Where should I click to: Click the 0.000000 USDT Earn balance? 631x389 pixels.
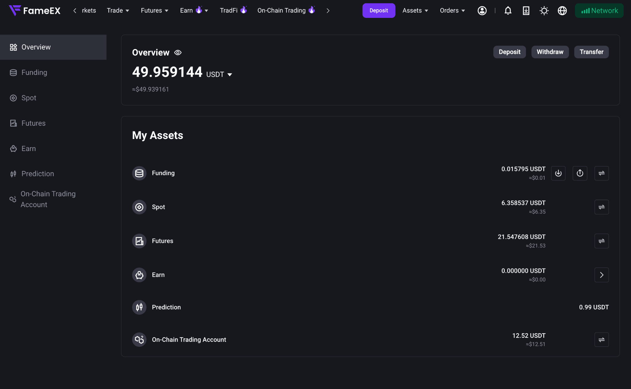523,271
